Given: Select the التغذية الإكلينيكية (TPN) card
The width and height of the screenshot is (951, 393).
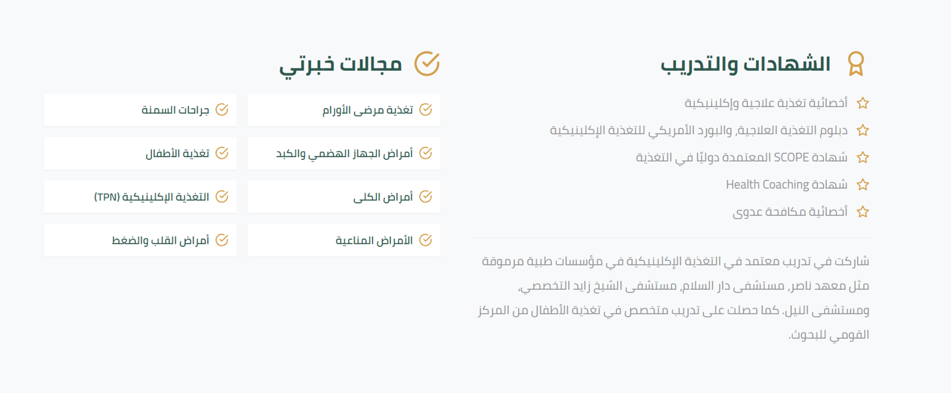Looking at the screenshot, I should point(140,197).
